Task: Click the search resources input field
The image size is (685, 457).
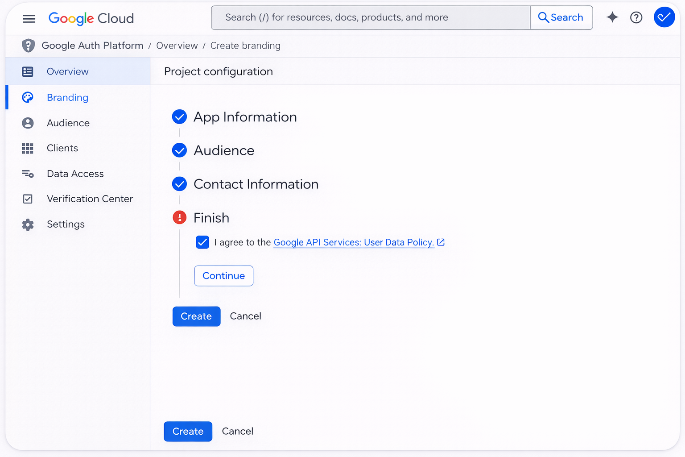Action: coord(370,17)
